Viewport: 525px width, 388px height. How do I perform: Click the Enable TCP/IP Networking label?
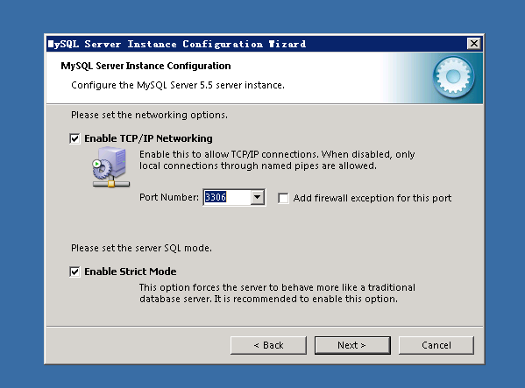148,138
